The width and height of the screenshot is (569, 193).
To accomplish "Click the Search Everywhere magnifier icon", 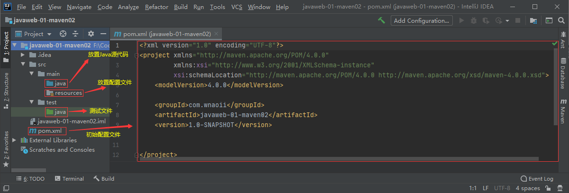I will pos(561,20).
